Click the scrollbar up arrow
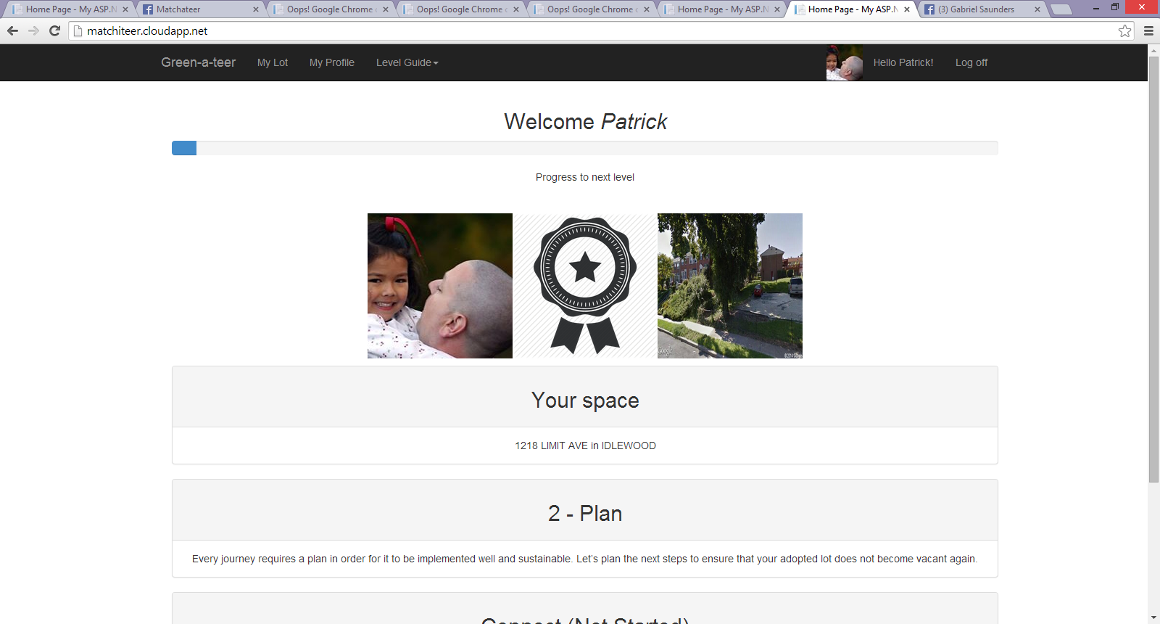This screenshot has width=1160, height=624. pos(1154,50)
